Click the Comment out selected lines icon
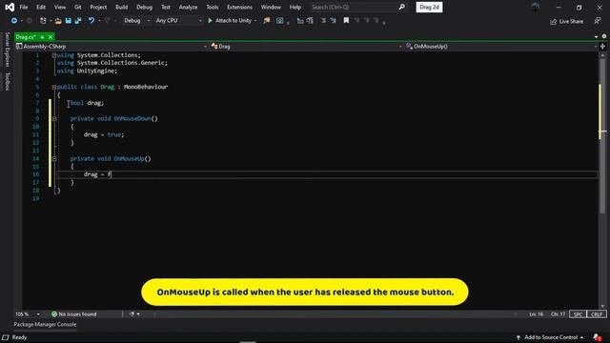The height and width of the screenshot is (343, 610). point(300,21)
